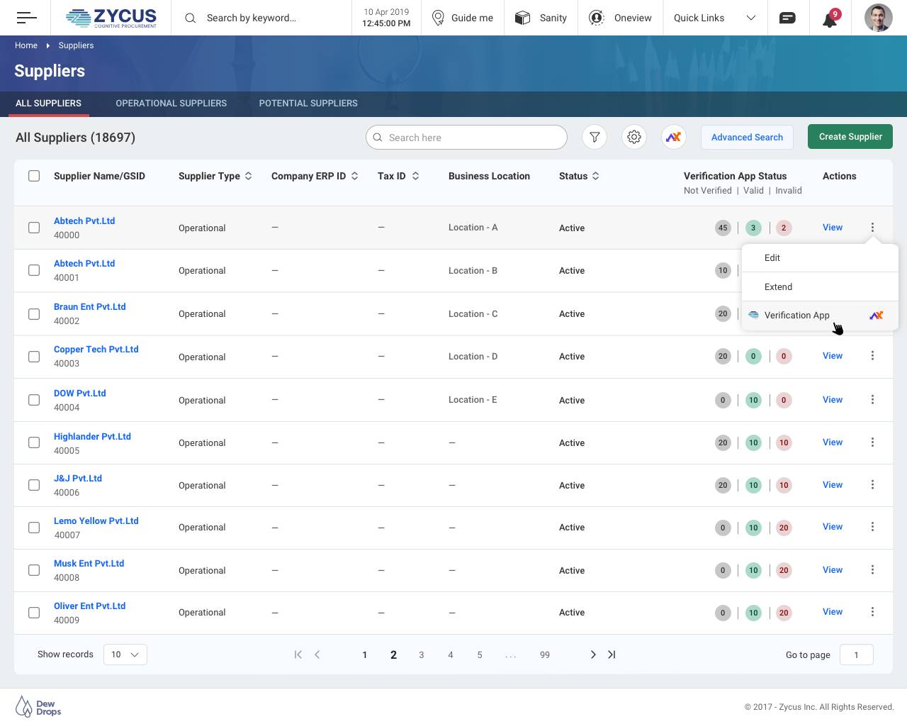
Task: Click the chat message icon in the top bar
Action: pos(788,18)
